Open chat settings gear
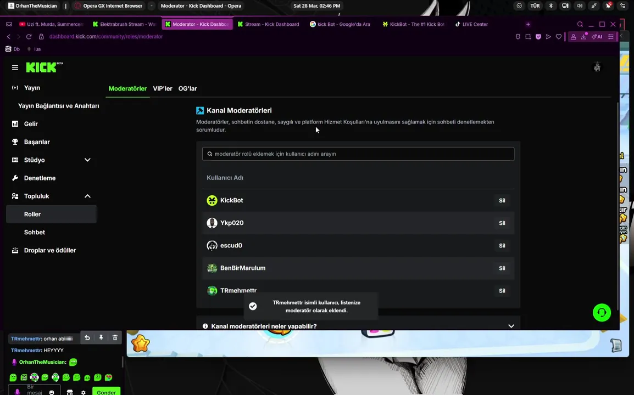The height and width of the screenshot is (395, 634). [x=84, y=392]
